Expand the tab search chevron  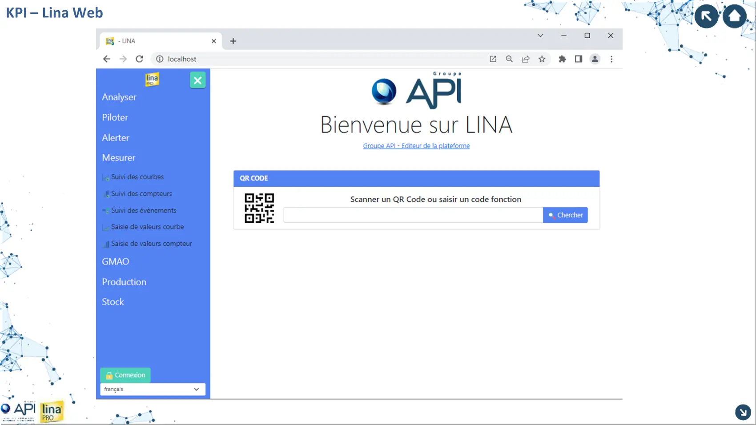tap(540, 36)
